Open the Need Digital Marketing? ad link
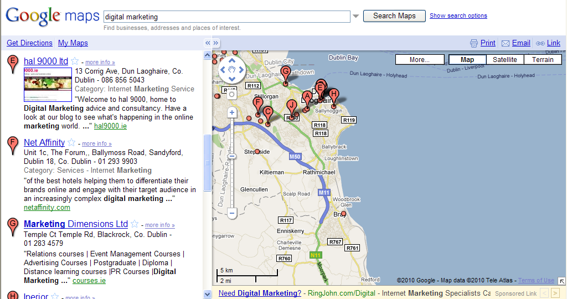 (x=260, y=293)
